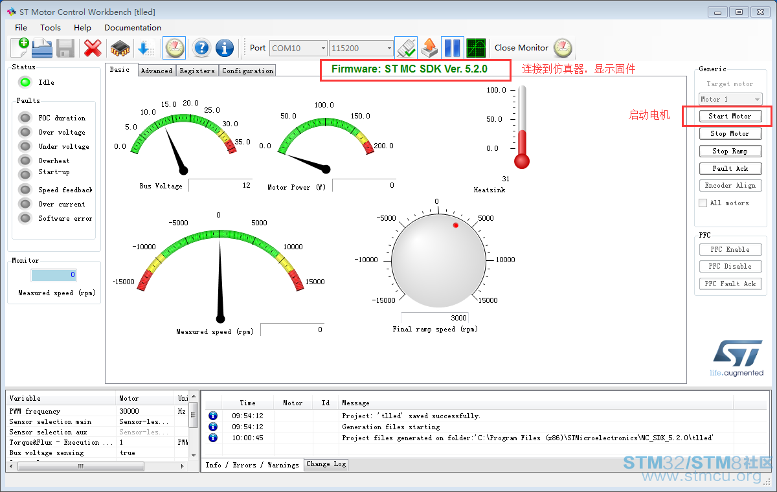Open project using the folder icon
This screenshot has width=777, height=492.
click(42, 48)
